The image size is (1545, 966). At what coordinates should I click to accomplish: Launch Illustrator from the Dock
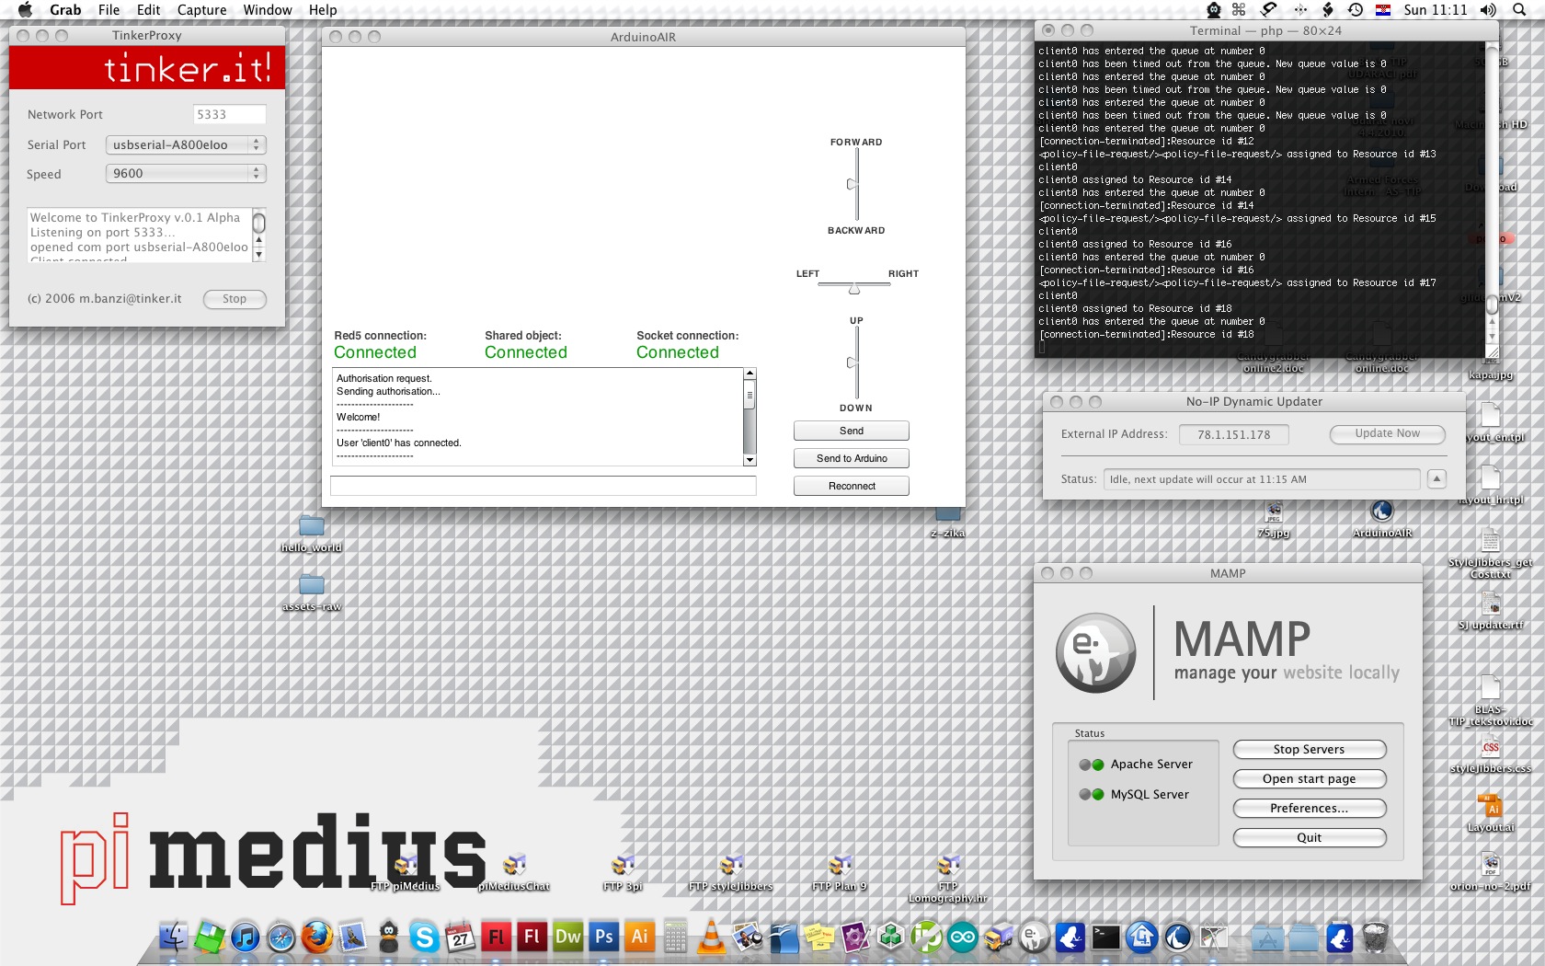[639, 937]
